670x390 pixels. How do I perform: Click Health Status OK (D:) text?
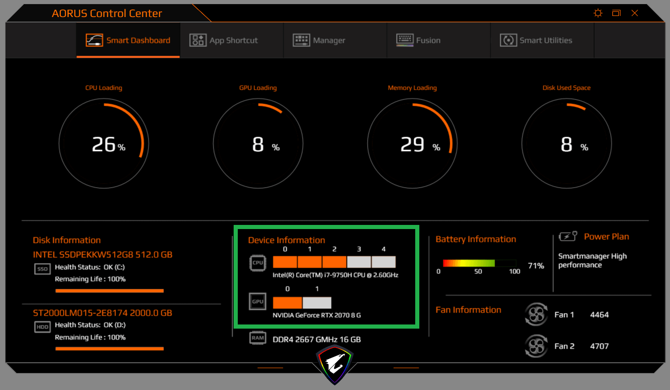[90, 325]
